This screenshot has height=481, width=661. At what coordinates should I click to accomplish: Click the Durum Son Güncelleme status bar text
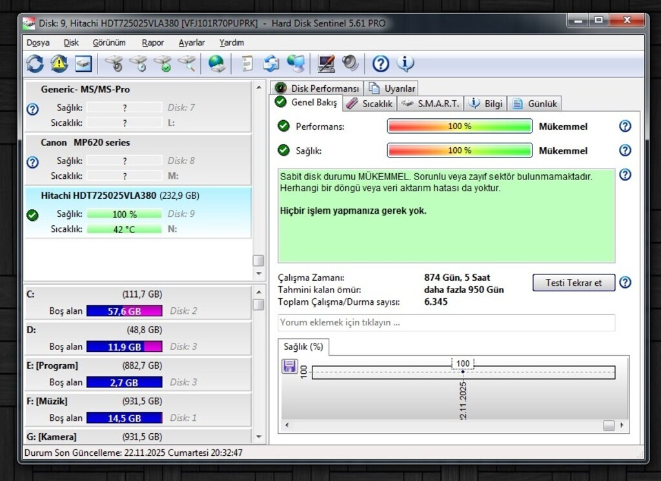pyautogui.click(x=133, y=453)
